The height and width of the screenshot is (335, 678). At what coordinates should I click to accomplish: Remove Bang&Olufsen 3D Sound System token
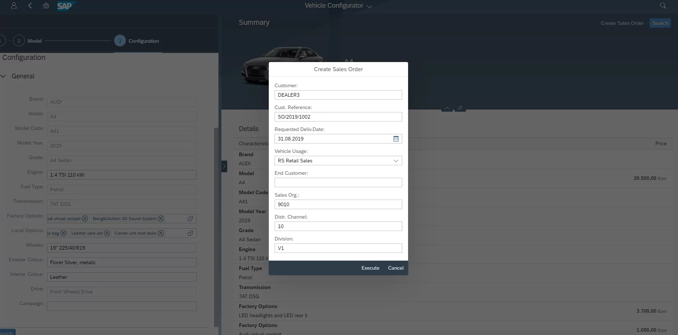(x=161, y=219)
